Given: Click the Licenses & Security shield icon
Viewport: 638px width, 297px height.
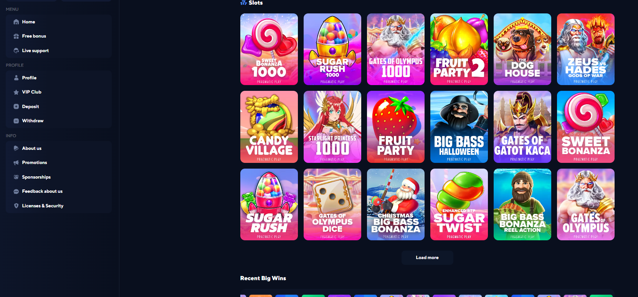Looking at the screenshot, I should coord(16,206).
